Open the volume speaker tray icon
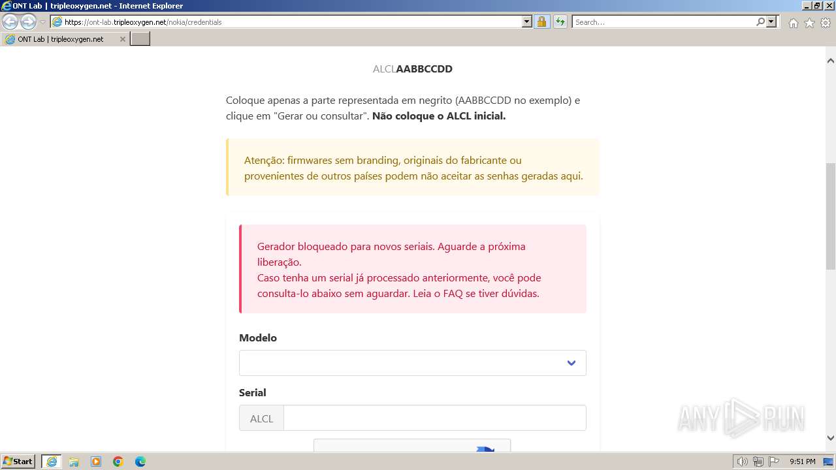The height and width of the screenshot is (470, 836). click(743, 462)
